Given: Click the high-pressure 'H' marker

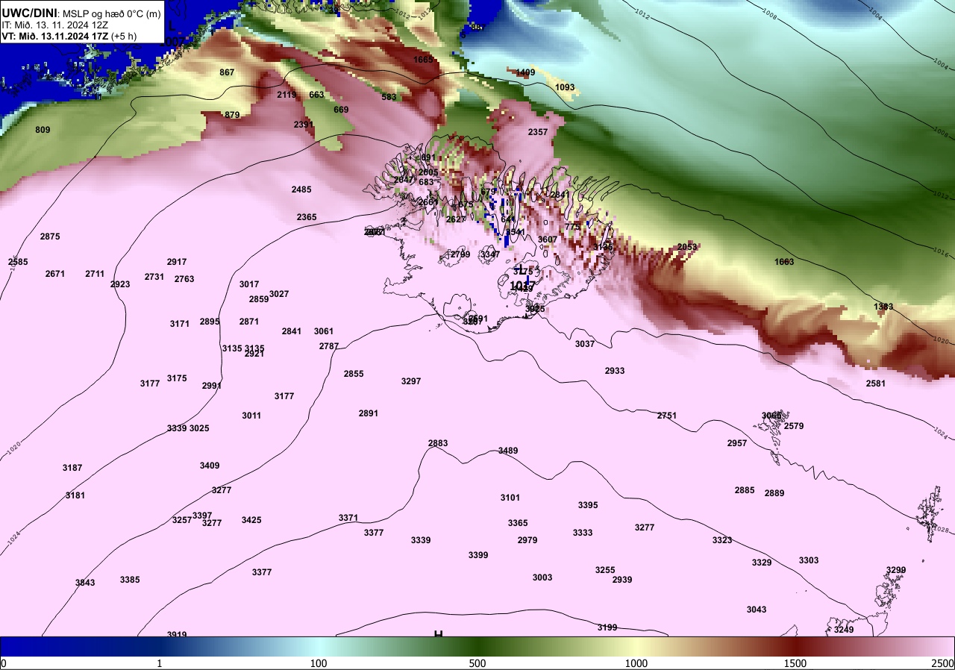Looking at the screenshot, I should [439, 633].
